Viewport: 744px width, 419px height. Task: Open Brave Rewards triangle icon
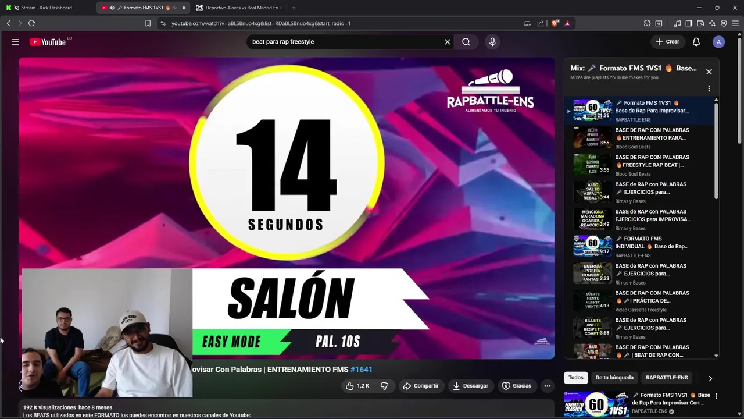(567, 23)
